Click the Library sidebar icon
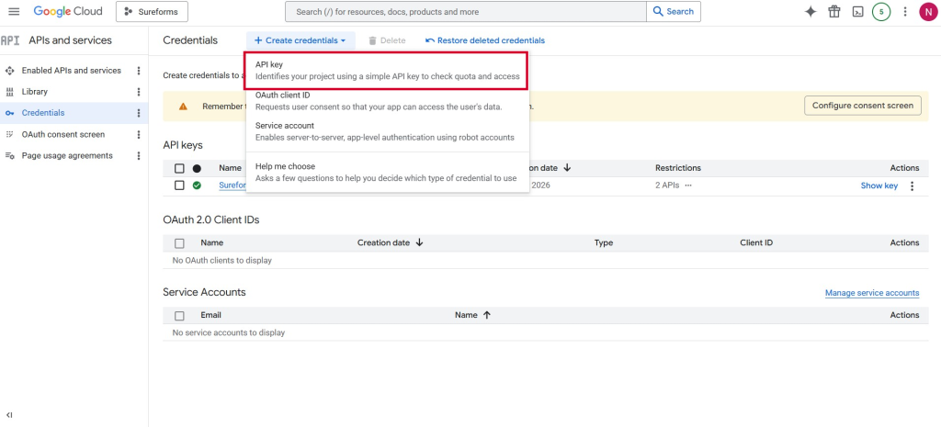The image size is (941, 427). point(9,92)
